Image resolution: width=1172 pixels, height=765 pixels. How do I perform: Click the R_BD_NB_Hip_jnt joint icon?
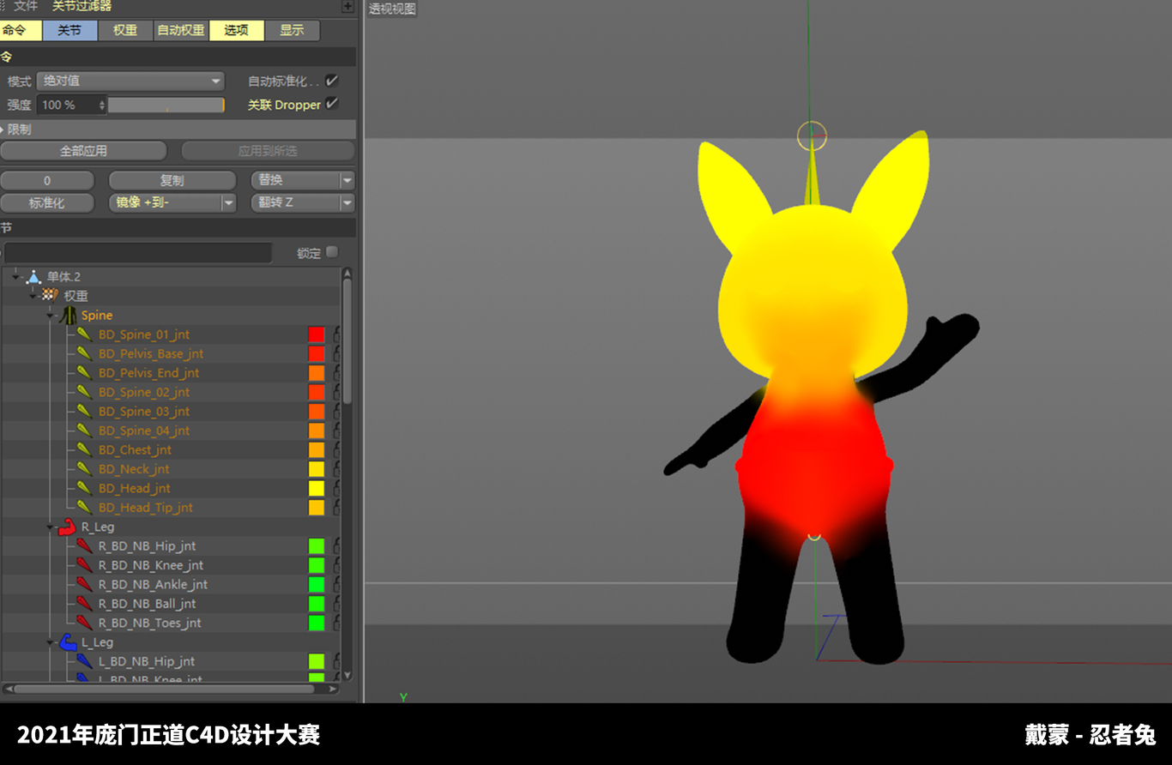pos(84,545)
